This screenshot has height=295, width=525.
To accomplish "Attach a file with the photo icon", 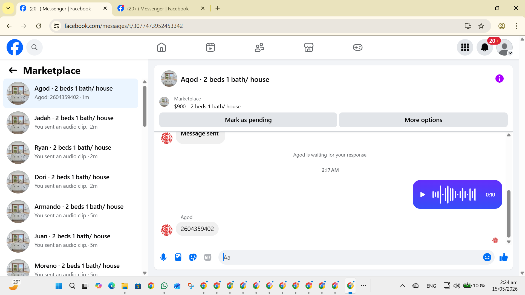I will click(x=178, y=257).
